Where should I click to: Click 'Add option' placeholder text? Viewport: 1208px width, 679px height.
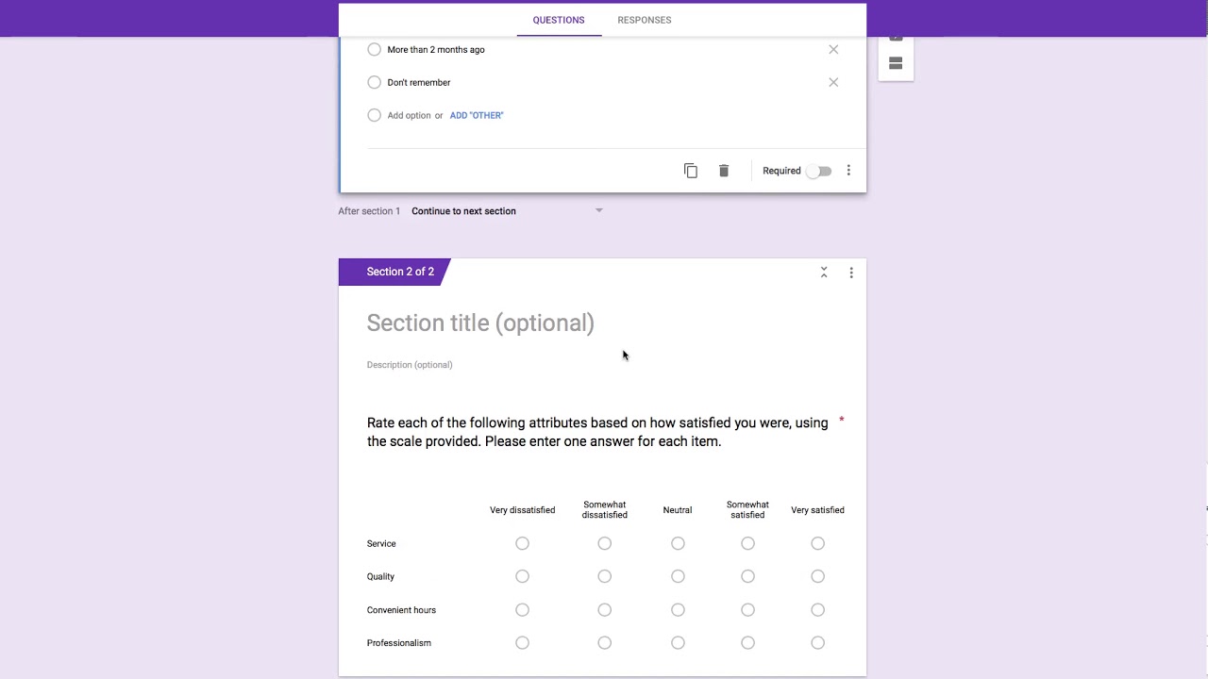click(409, 115)
